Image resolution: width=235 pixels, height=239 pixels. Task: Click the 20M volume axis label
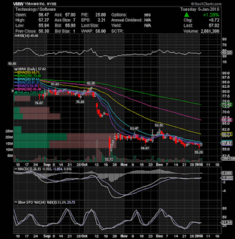(9, 137)
